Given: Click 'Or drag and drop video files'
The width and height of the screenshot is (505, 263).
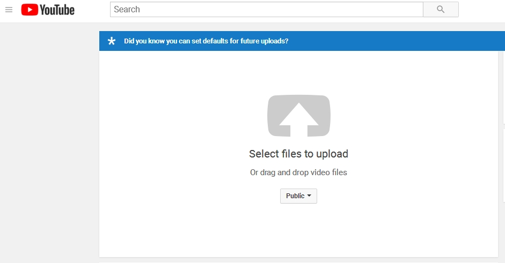Looking at the screenshot, I should click(x=298, y=172).
